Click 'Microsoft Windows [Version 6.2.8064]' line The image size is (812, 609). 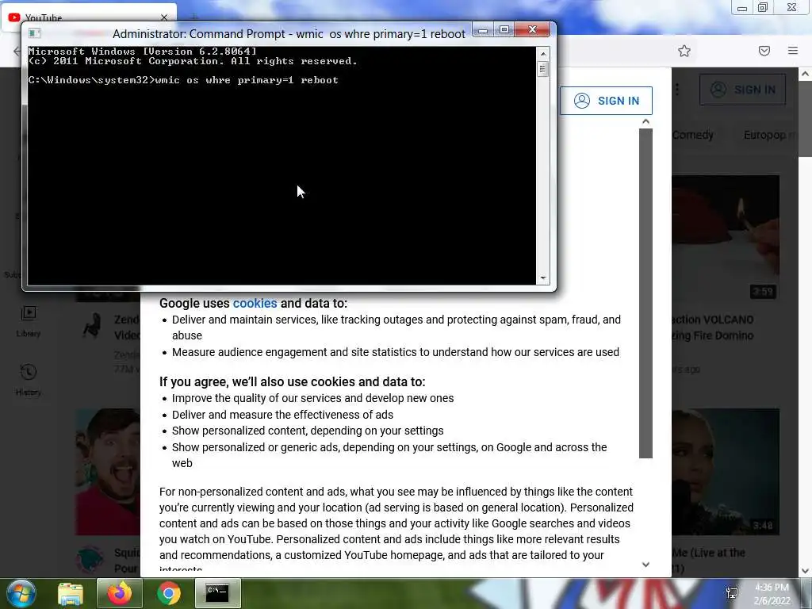pos(143,52)
